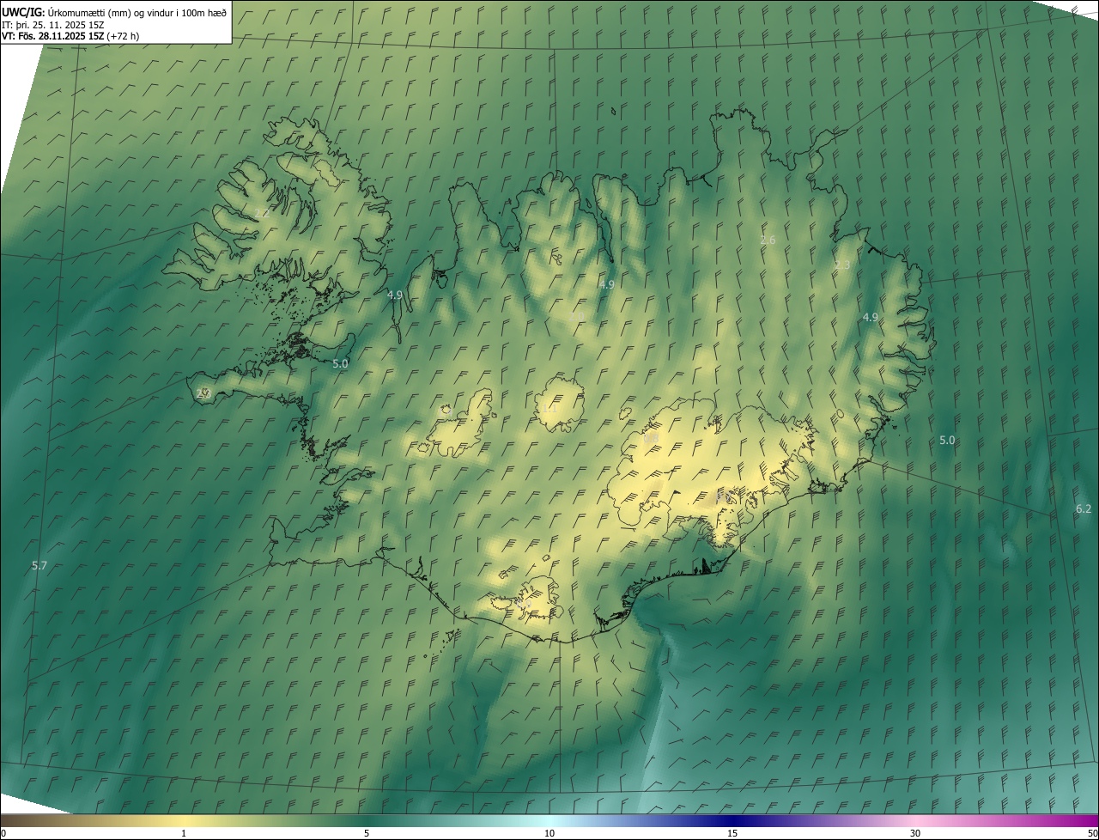The width and height of the screenshot is (1099, 840).
Task: Click the '5' tick label on the color scale
Action: [x=367, y=833]
